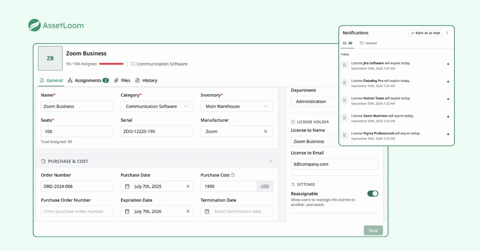Screen dimensions: 480x251
Task: Open the Files tab
Action: tap(122, 80)
